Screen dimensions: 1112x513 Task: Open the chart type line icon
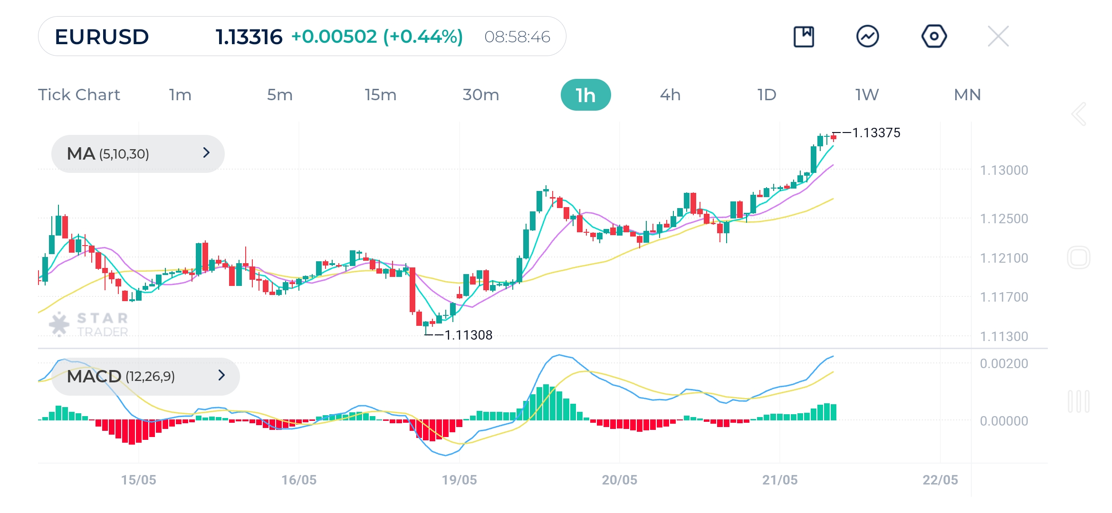click(867, 37)
